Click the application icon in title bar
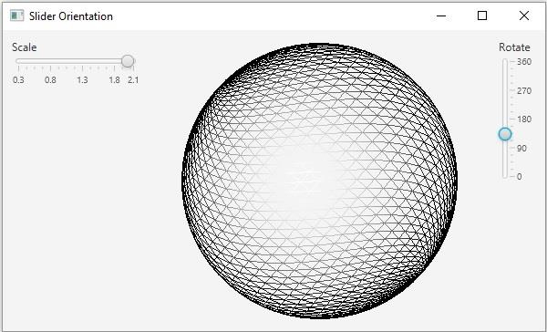 tap(16, 16)
